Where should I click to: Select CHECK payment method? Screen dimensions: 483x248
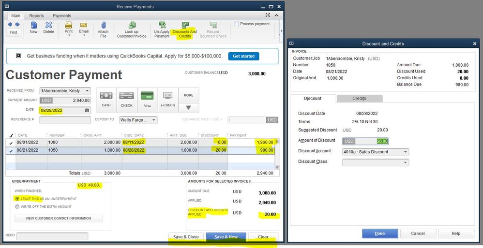tap(127, 100)
